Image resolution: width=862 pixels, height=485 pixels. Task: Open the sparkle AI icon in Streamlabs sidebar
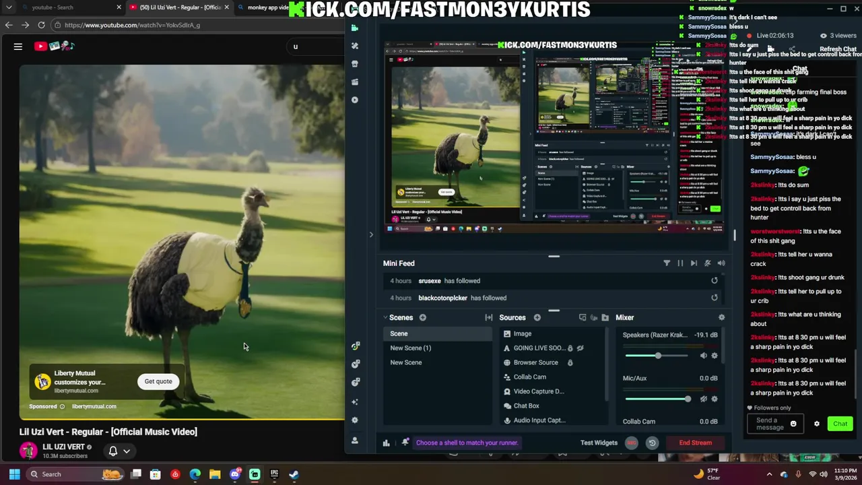[x=355, y=402]
